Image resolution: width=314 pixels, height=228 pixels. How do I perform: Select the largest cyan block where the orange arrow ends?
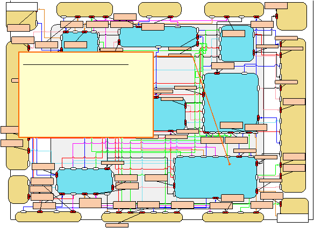tap(216, 177)
